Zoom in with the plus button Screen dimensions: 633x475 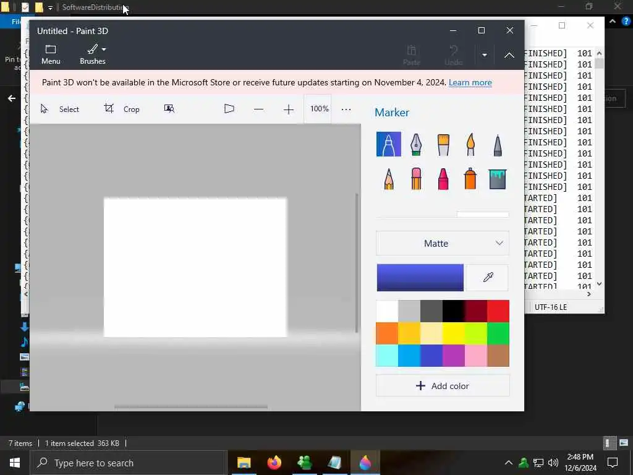288,109
